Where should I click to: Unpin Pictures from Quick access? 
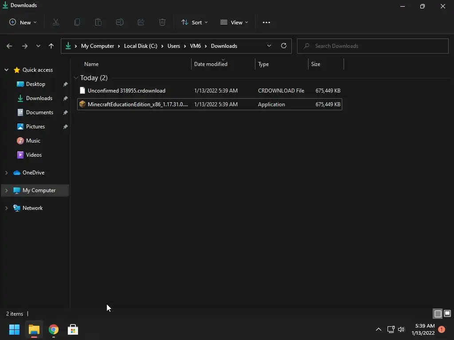pos(66,127)
